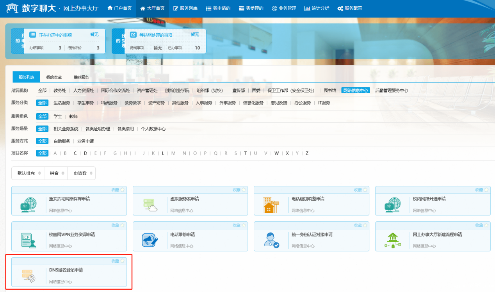Click the unified identity authentication person icon
This screenshot has height=292, width=495.
coord(271,241)
